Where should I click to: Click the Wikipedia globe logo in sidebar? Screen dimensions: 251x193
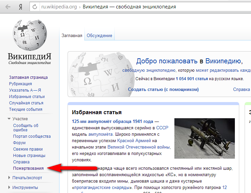click(x=30, y=35)
